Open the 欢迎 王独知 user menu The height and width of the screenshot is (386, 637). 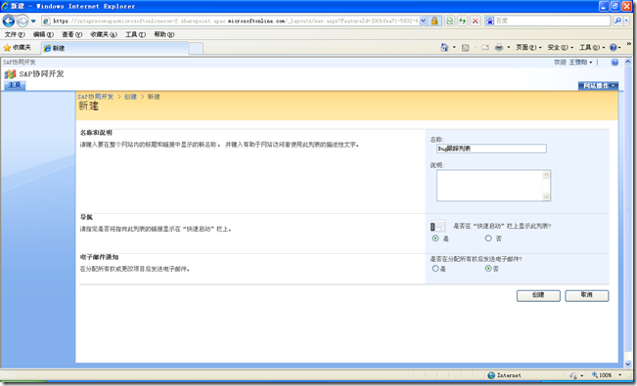tap(572, 63)
